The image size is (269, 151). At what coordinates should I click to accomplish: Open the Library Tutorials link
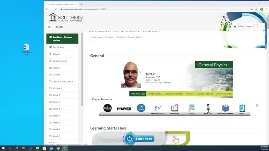tap(224, 94)
